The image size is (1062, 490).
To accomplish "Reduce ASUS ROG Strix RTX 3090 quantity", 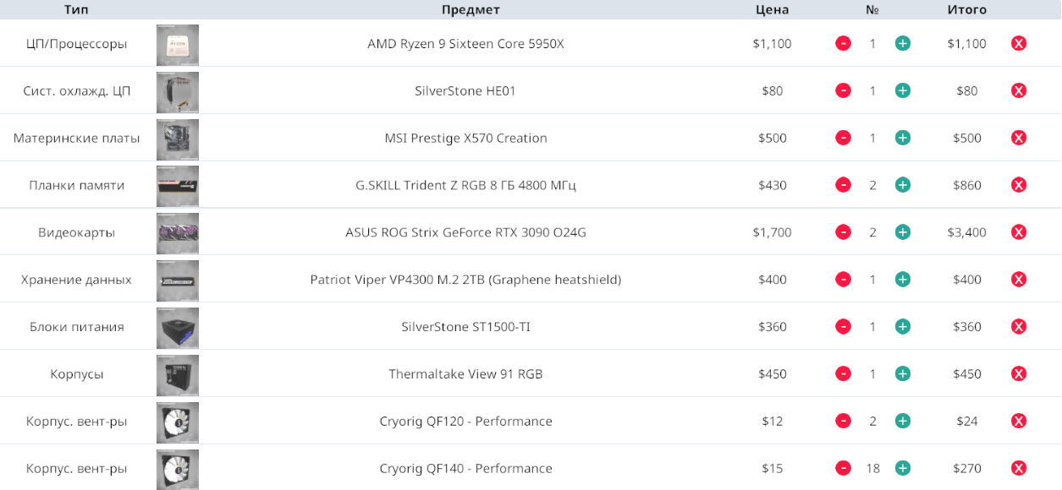I will point(843,232).
